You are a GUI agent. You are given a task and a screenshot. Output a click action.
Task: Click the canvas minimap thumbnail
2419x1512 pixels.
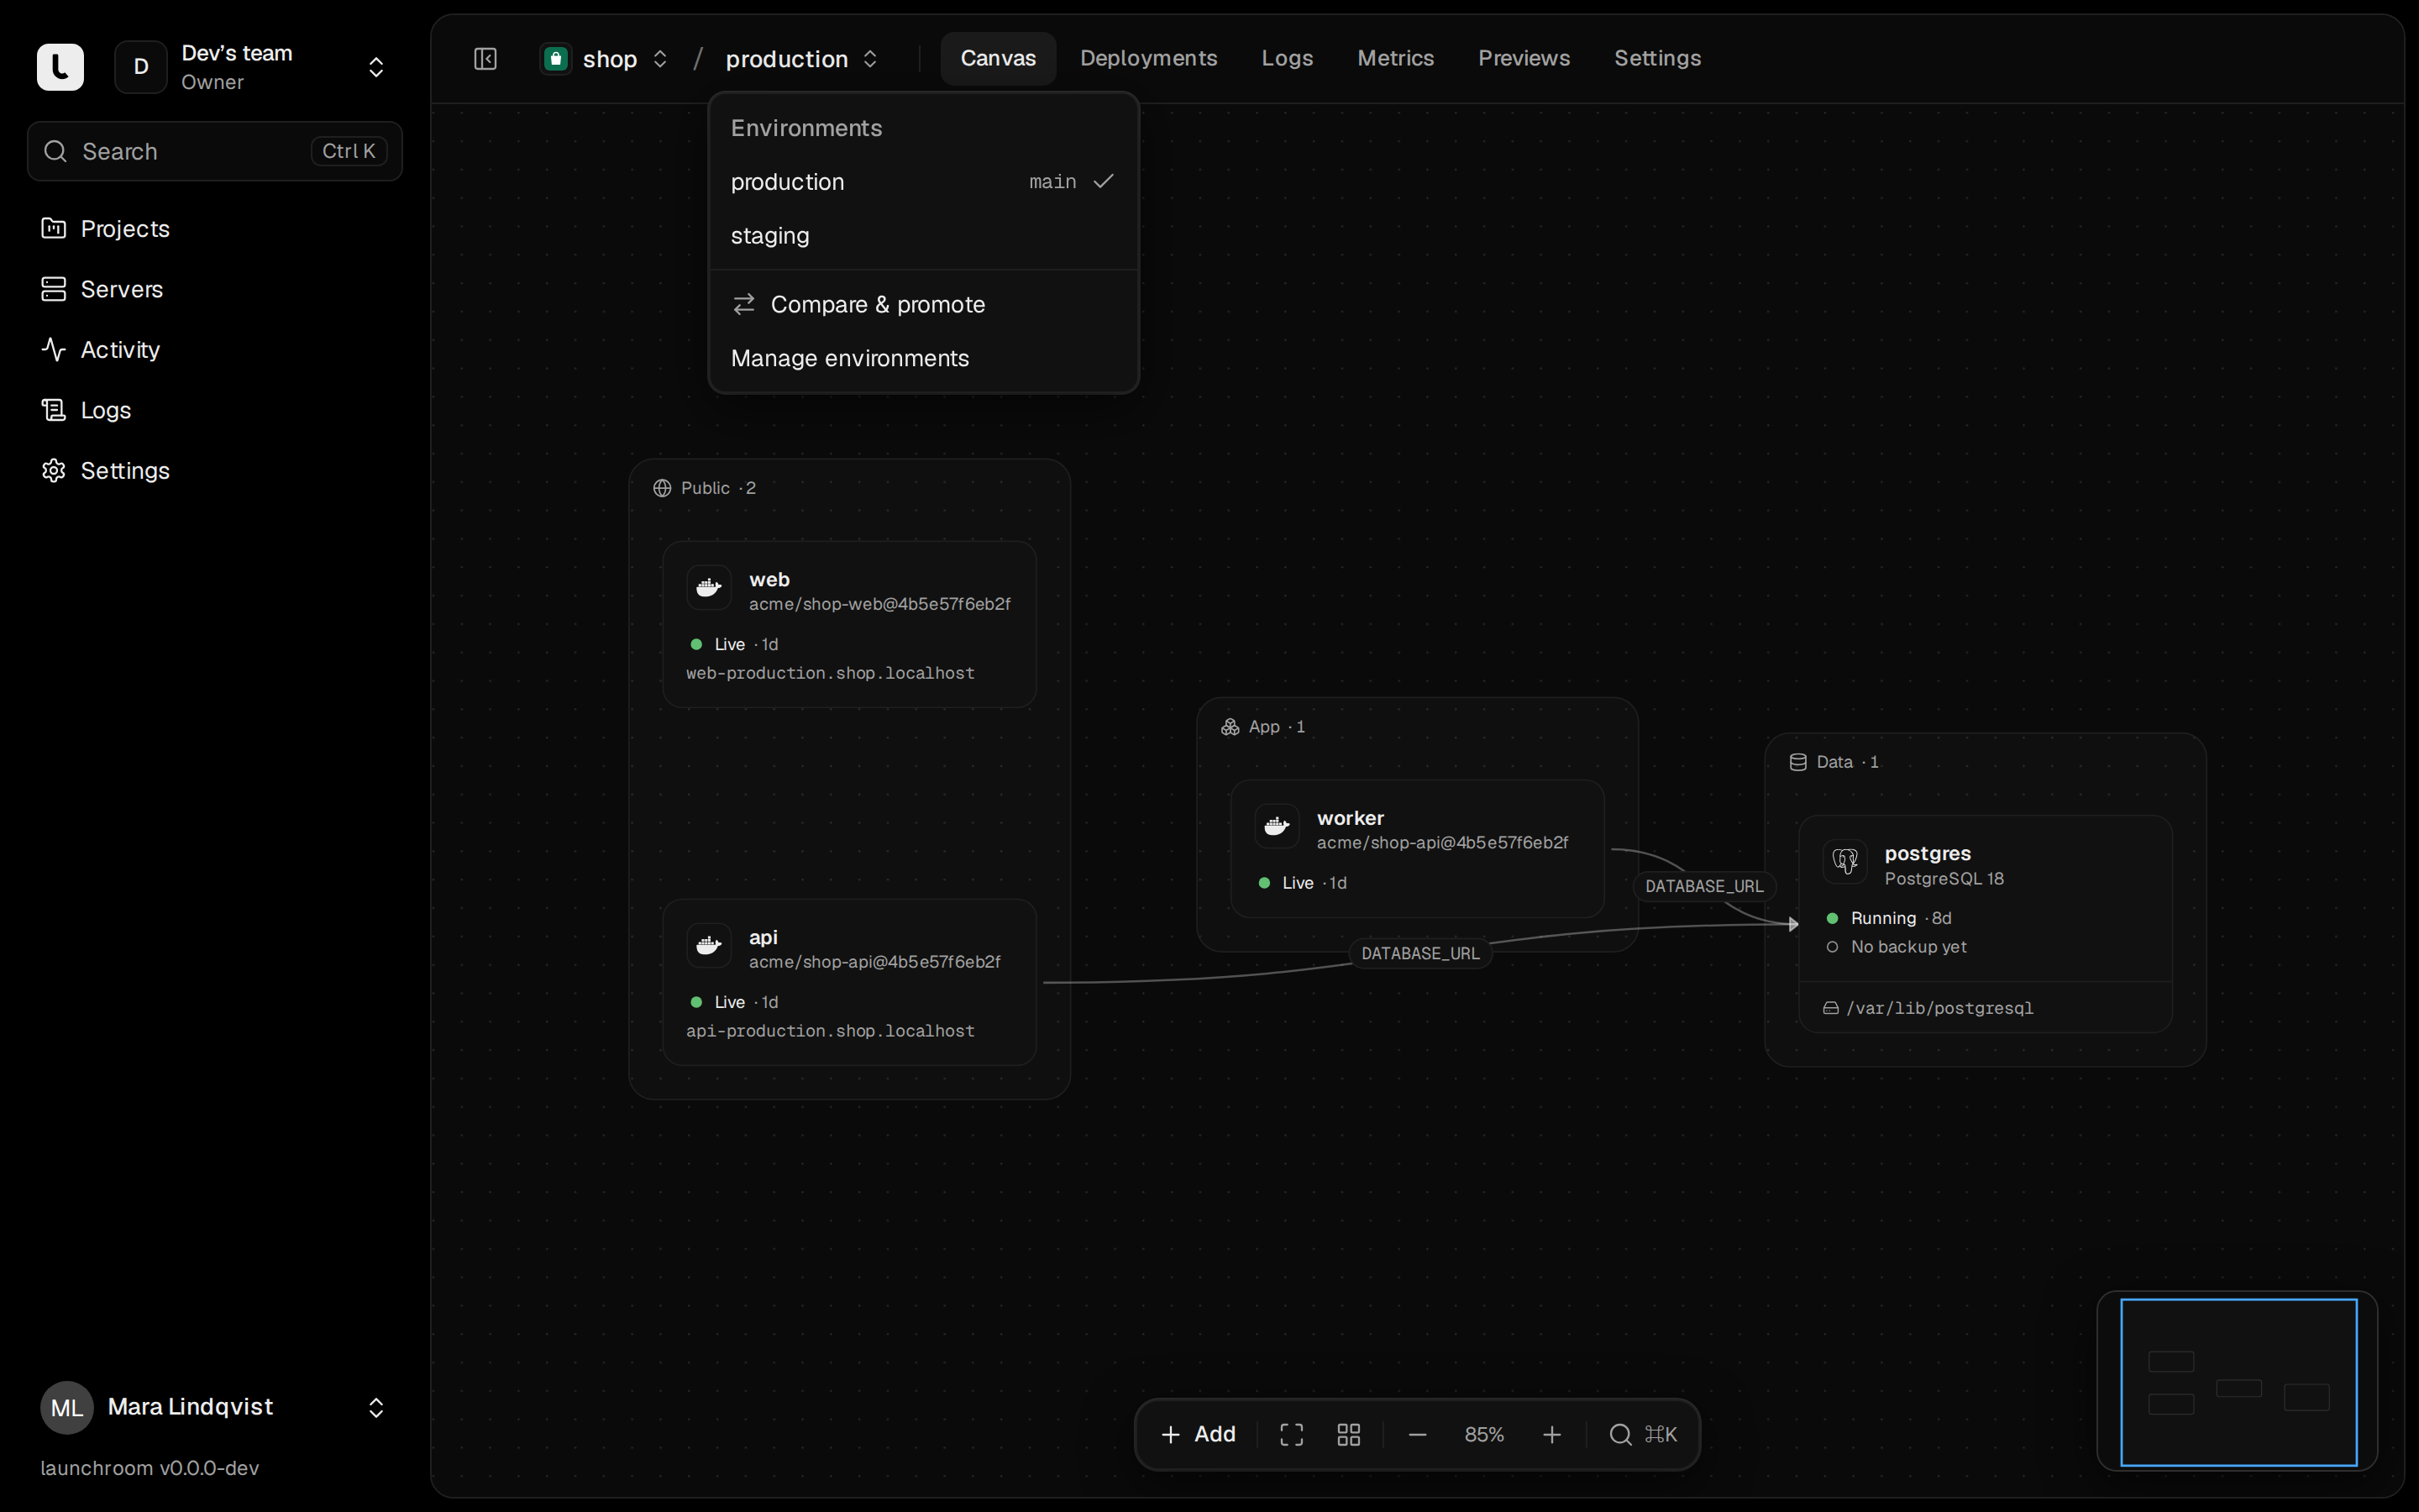point(2237,1382)
